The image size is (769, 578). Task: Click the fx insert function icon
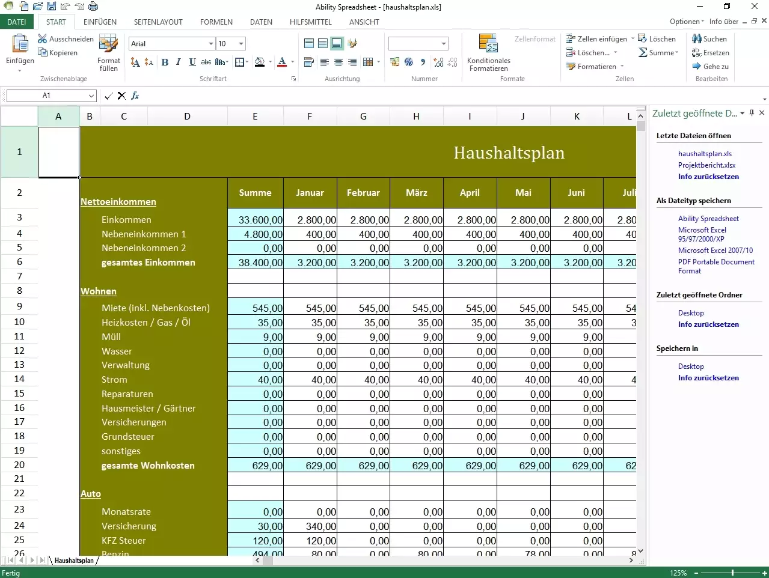click(135, 96)
